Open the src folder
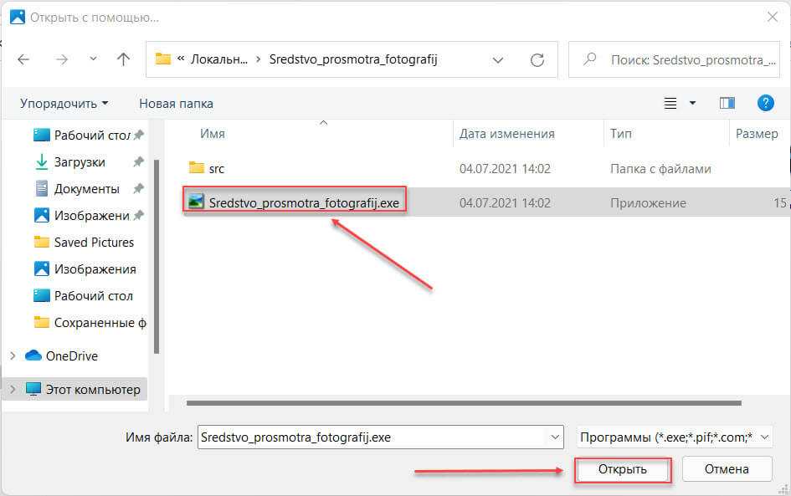The height and width of the screenshot is (496, 791). click(216, 168)
